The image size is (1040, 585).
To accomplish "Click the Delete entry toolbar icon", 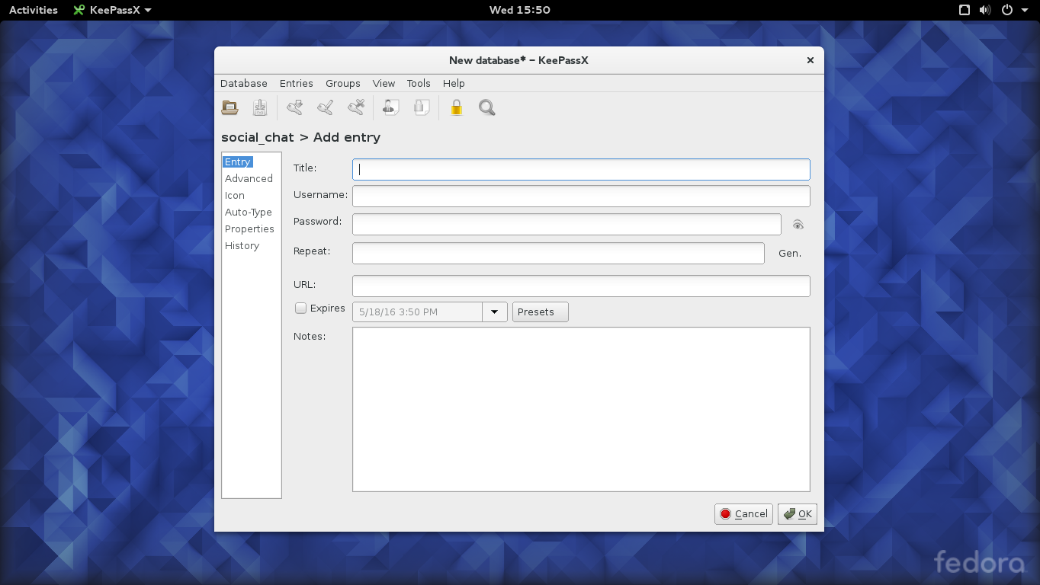I will [356, 107].
